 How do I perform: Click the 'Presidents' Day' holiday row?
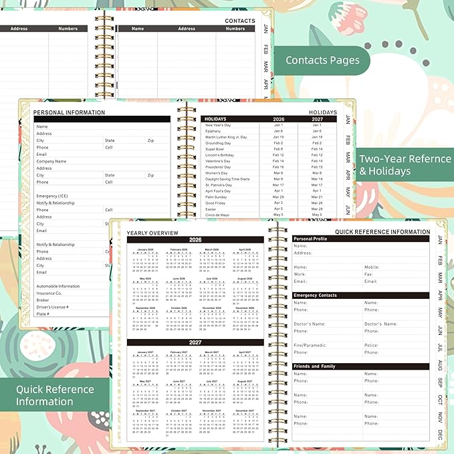click(x=269, y=167)
